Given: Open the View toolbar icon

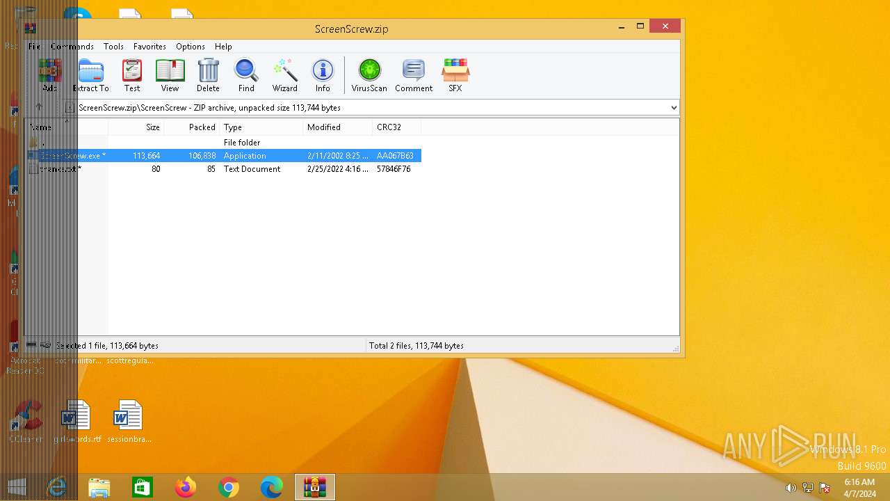Looking at the screenshot, I should 170,75.
